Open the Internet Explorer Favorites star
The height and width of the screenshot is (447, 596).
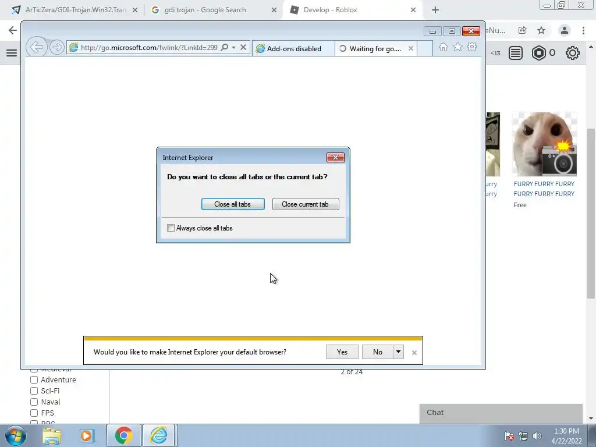tap(457, 47)
